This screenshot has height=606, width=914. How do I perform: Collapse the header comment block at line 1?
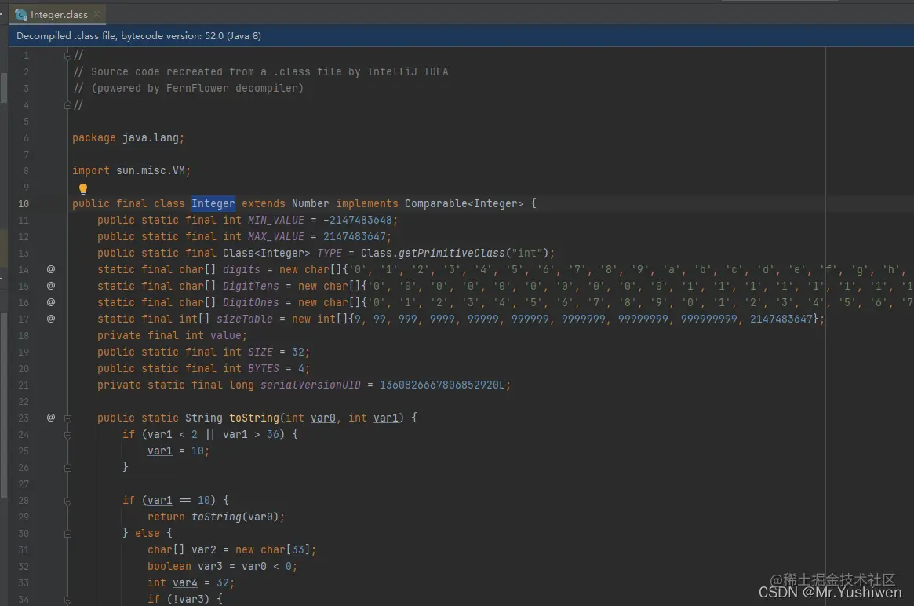[x=67, y=56]
